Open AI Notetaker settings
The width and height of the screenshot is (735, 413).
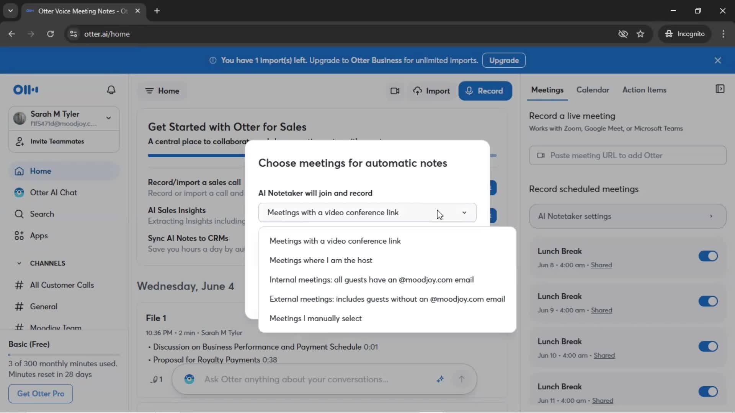click(x=627, y=216)
